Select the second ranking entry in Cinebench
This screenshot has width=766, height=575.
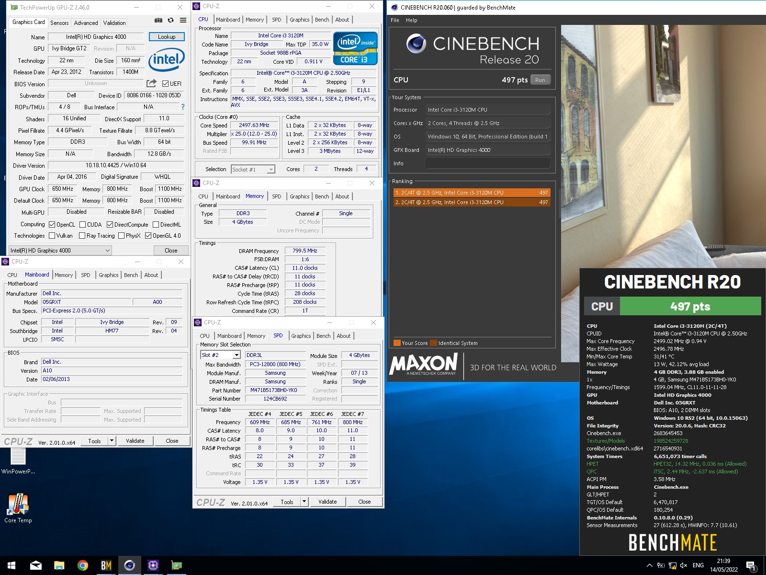(472, 202)
